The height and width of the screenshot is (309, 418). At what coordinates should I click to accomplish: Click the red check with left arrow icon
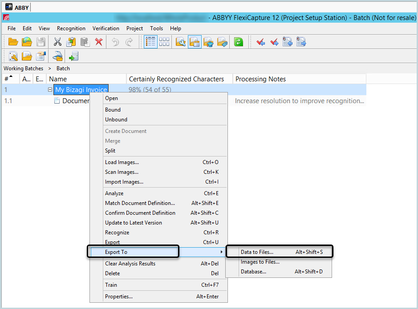click(x=260, y=42)
